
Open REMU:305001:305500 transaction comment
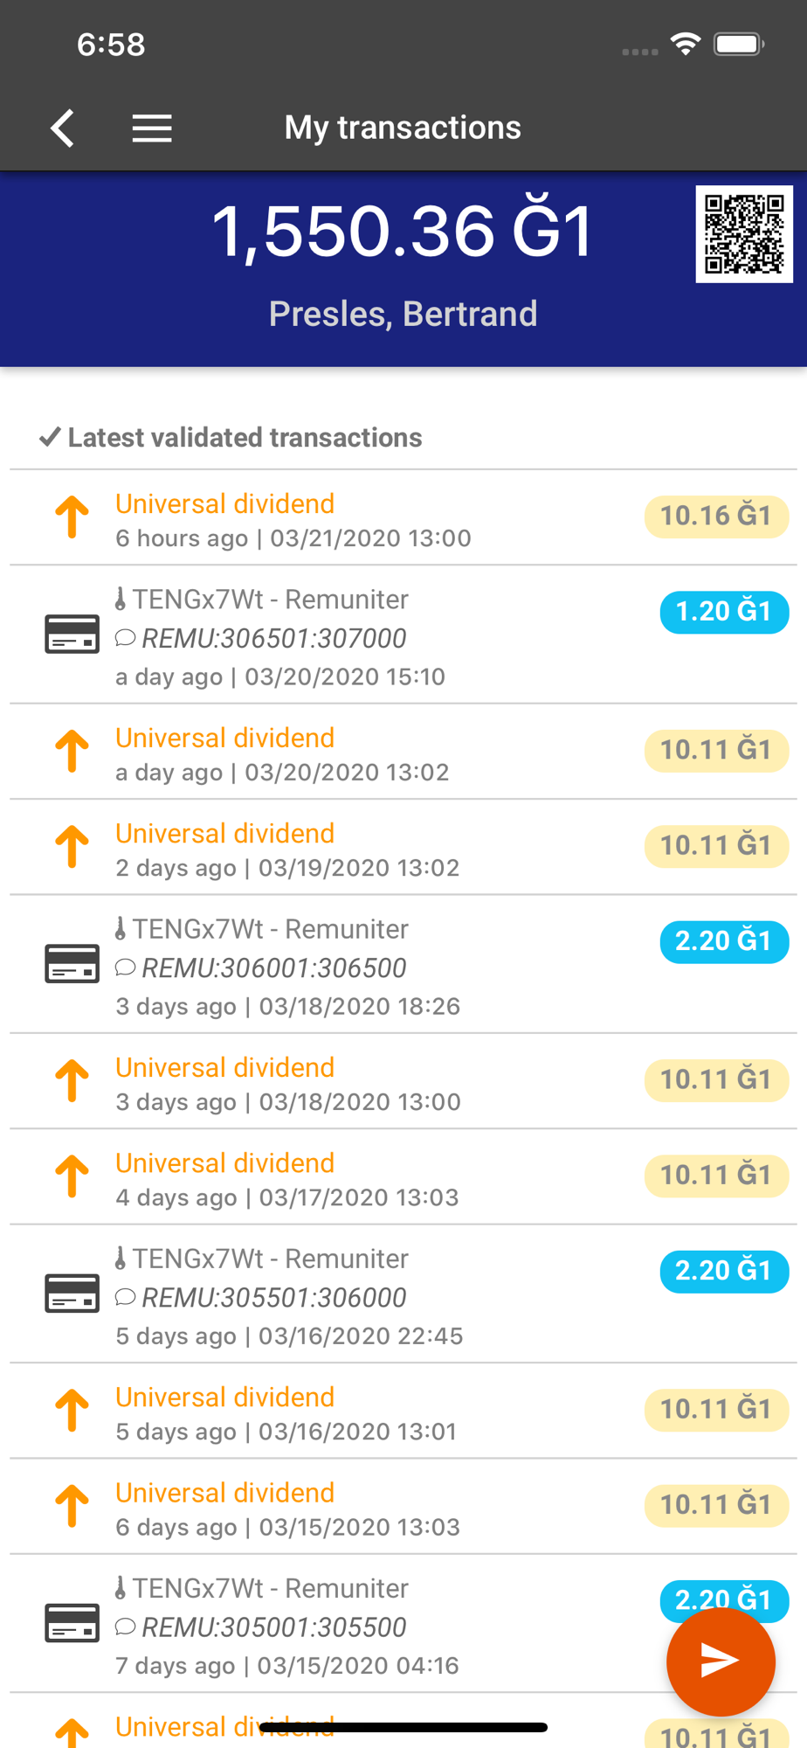(x=273, y=1627)
